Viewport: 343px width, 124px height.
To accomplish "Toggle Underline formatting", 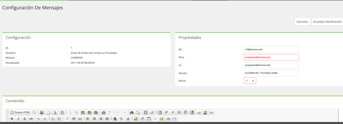I will 25,118.
